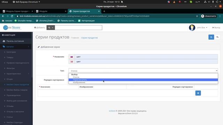Open the ocStore logo home

pos(12,27)
